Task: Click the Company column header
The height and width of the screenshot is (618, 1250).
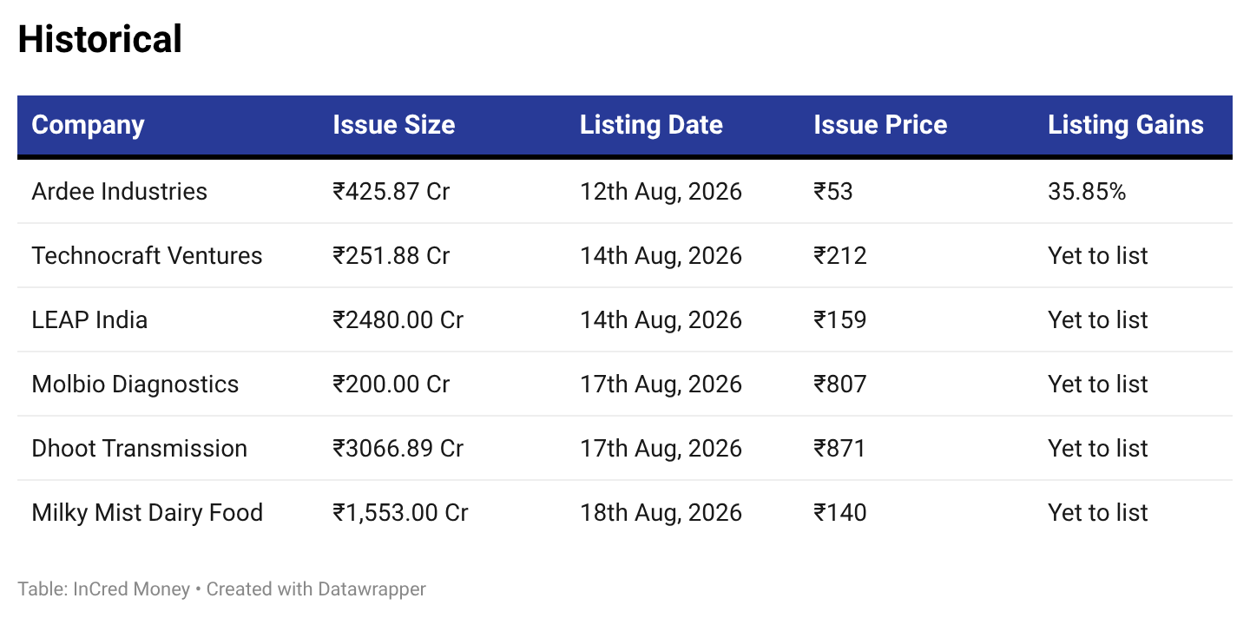Action: (x=88, y=125)
